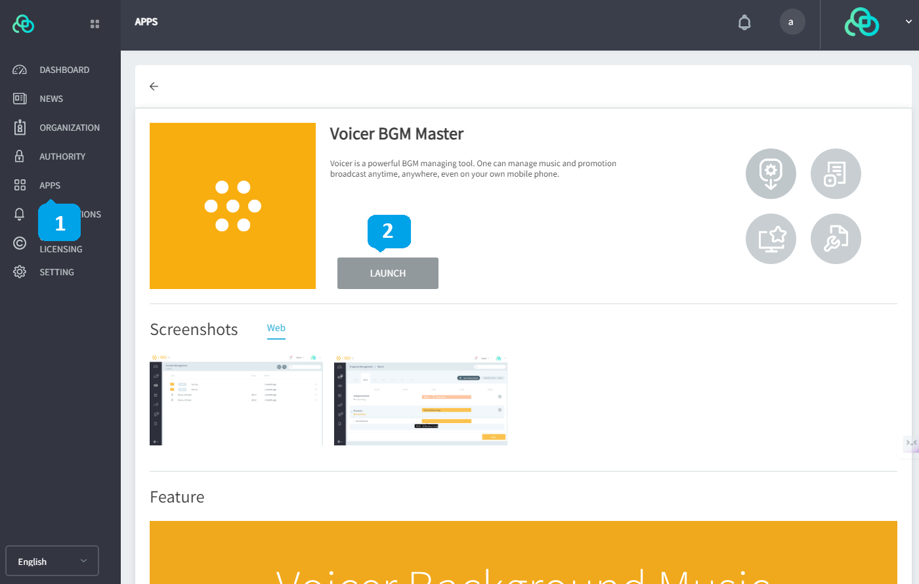The image size is (919, 584).
Task: Open the first screenshot thumbnail
Action: [236, 400]
